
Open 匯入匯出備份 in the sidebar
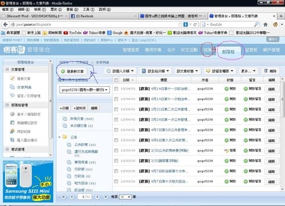coord(24,140)
